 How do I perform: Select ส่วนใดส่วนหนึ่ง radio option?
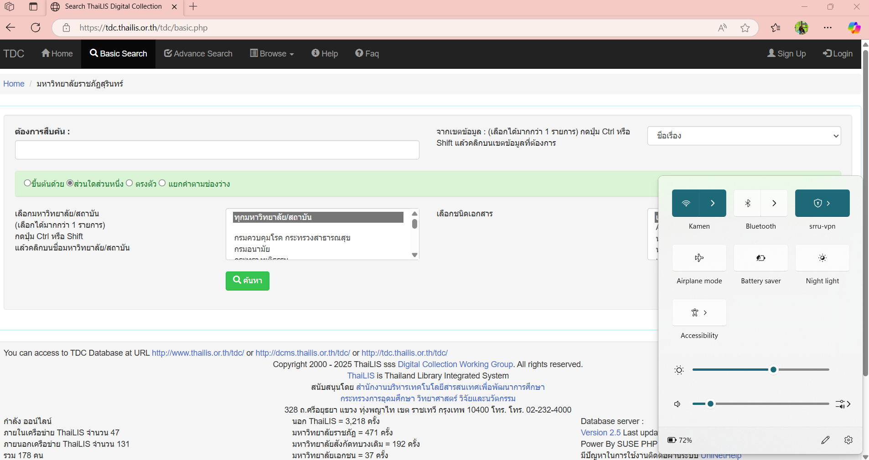coord(70,183)
